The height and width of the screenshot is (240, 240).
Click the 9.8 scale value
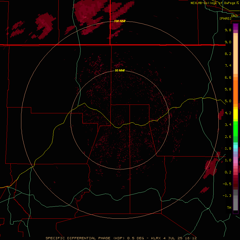click(x=228, y=30)
